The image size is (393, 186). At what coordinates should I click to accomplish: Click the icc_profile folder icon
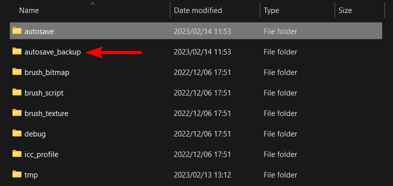[17, 153]
